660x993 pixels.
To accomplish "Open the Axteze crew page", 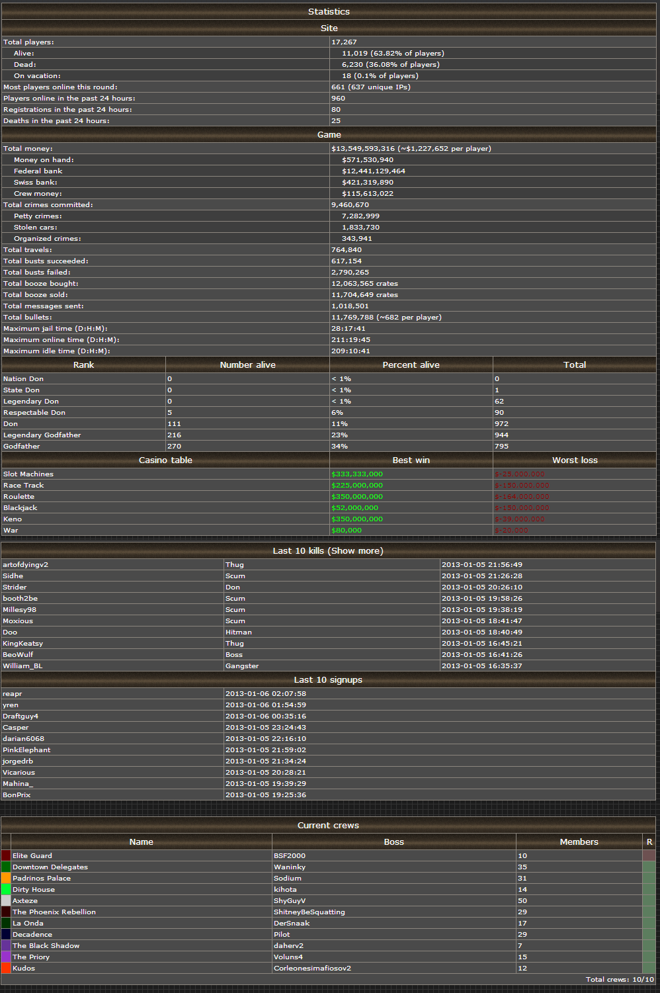I will [25, 900].
